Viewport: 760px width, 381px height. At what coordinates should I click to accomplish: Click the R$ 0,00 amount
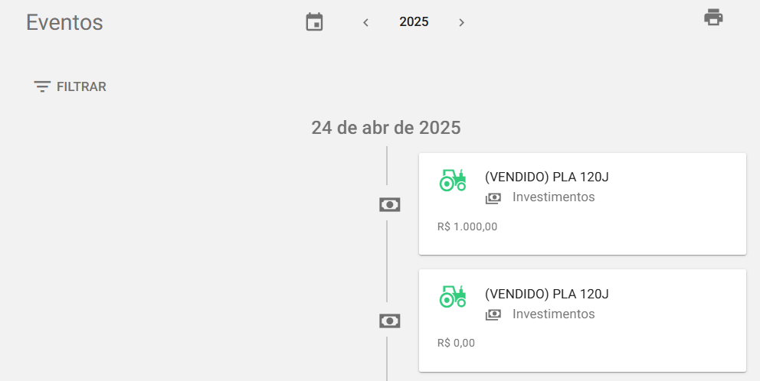point(456,343)
